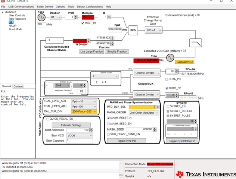Click the Fvco frequency field
236x179 pixels.
click(x=146, y=61)
